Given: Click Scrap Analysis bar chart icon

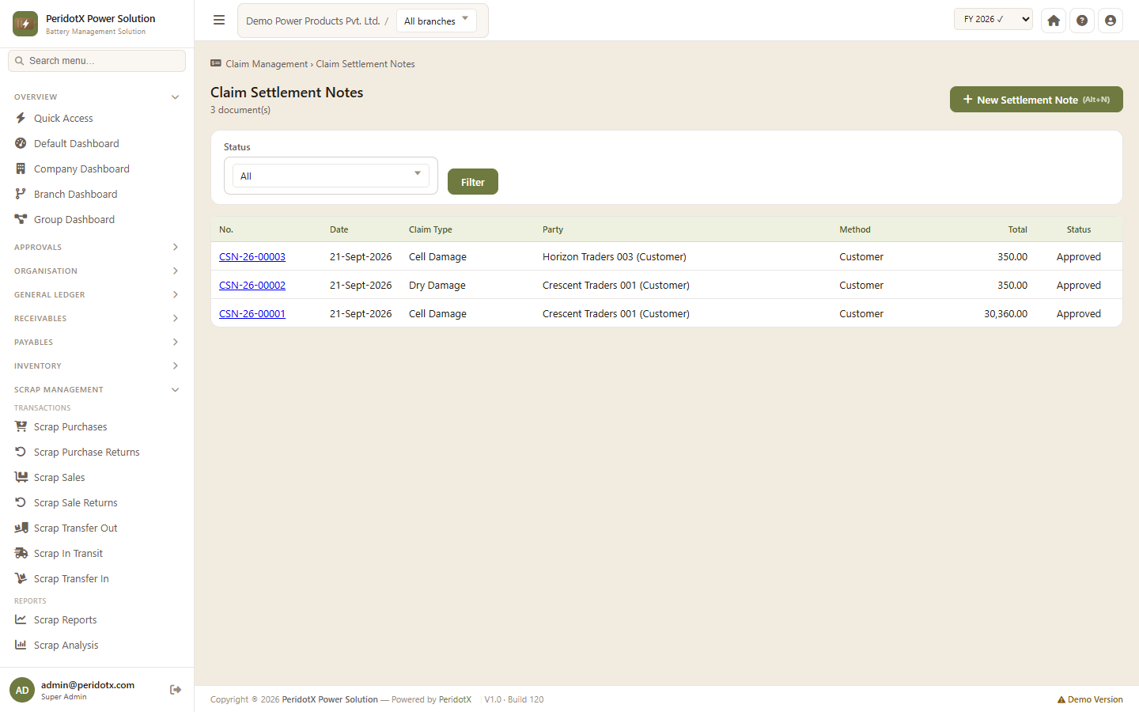Looking at the screenshot, I should pyautogui.click(x=21, y=645).
